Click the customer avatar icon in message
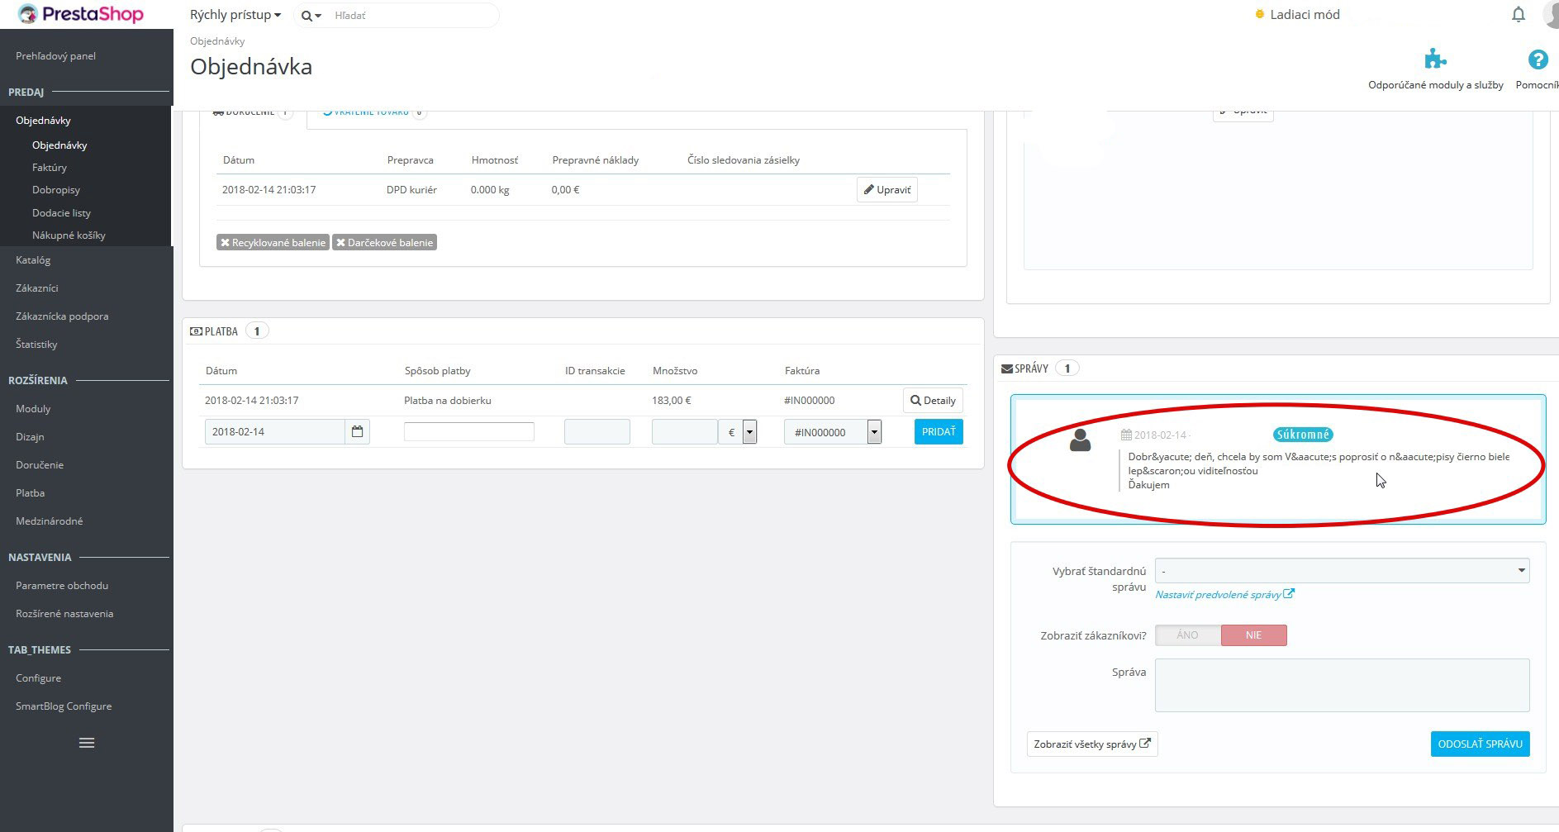Image resolution: width=1559 pixels, height=832 pixels. [1080, 440]
